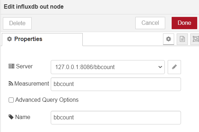Click the Advanced Query Options label
This screenshot has width=199, height=132.
pos(47,100)
